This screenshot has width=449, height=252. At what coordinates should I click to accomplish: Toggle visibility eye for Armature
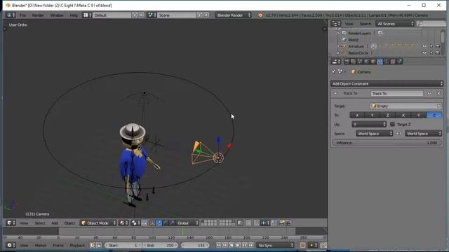coord(424,46)
